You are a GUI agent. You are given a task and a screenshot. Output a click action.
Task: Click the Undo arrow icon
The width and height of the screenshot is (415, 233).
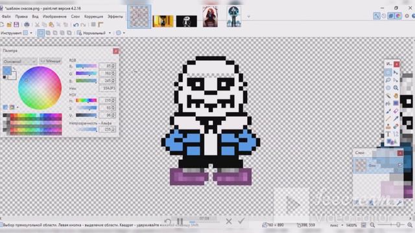tap(76, 25)
